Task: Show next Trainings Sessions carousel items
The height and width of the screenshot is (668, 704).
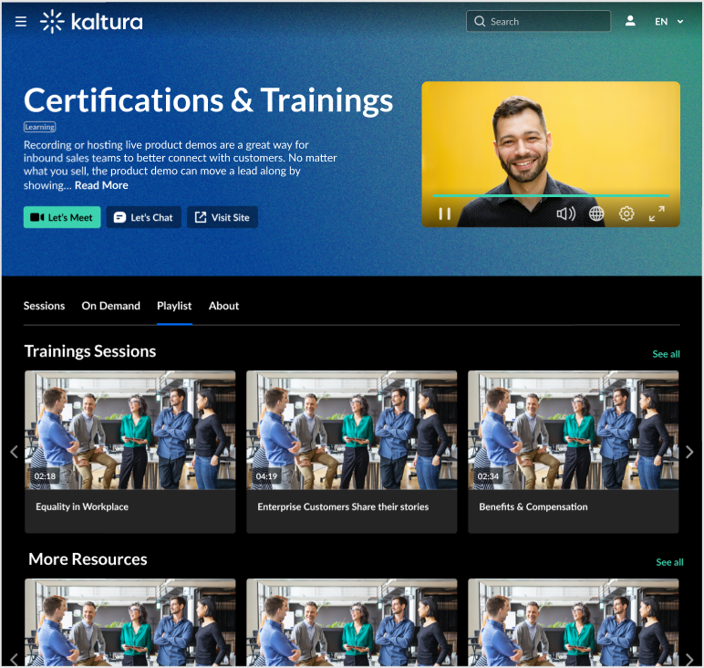Action: point(689,452)
